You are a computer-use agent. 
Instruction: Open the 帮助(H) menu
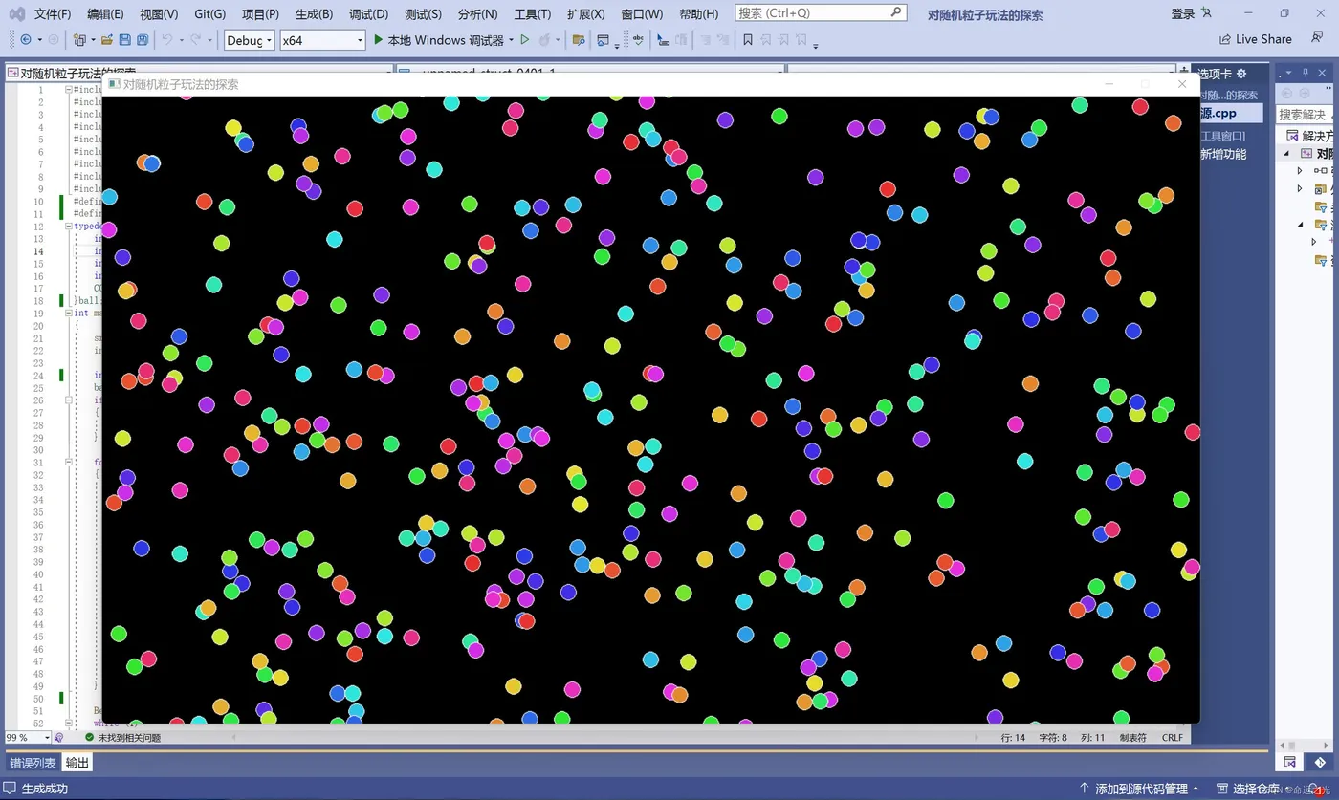698,14
